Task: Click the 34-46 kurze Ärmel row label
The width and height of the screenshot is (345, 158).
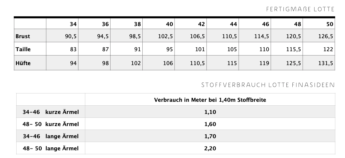Action: click(x=51, y=112)
